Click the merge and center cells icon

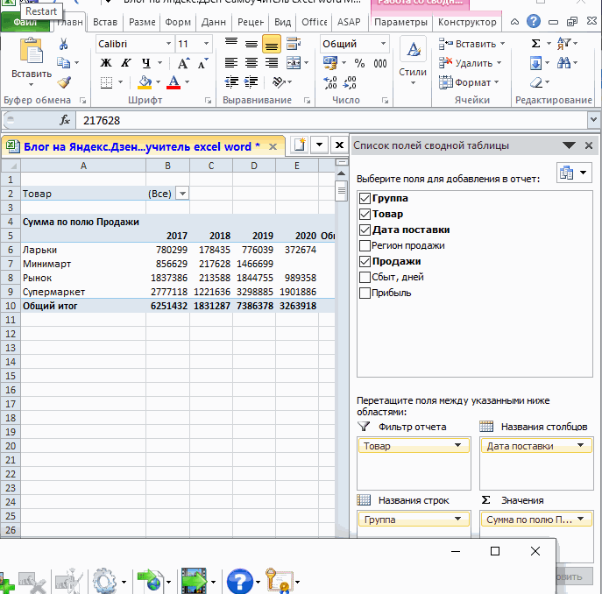point(294,62)
